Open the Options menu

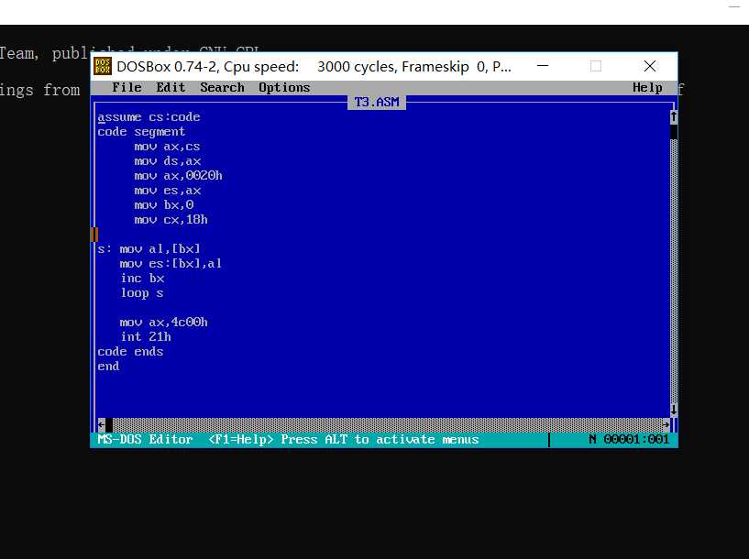pos(284,88)
